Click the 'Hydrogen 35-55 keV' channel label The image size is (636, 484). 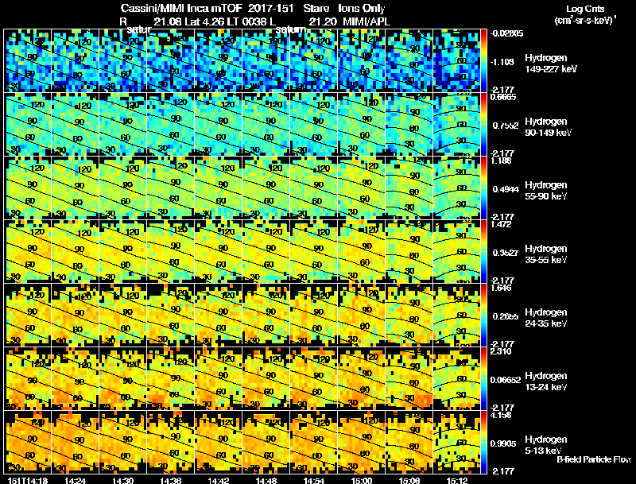pos(546,254)
